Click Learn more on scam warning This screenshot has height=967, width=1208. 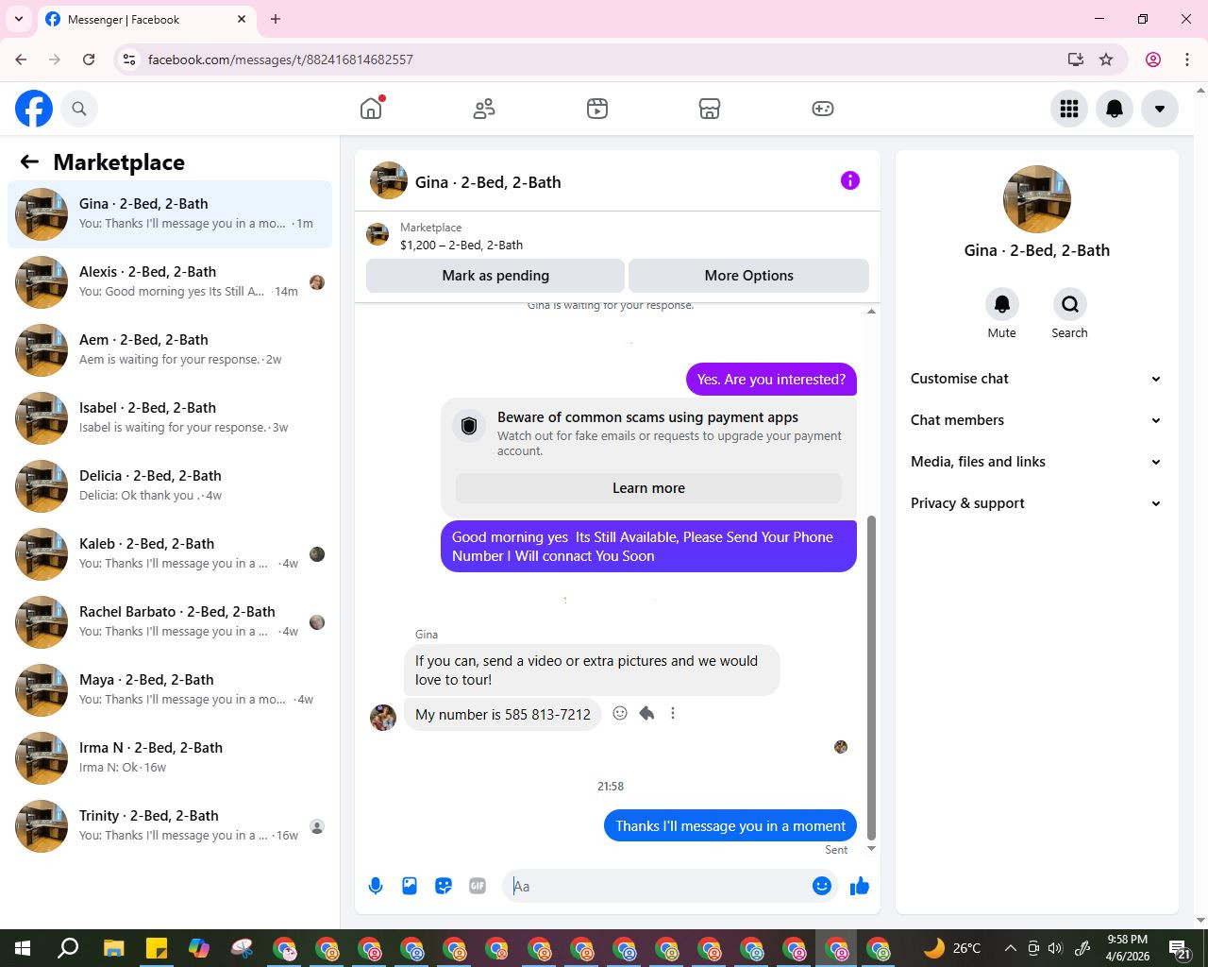pyautogui.click(x=648, y=488)
